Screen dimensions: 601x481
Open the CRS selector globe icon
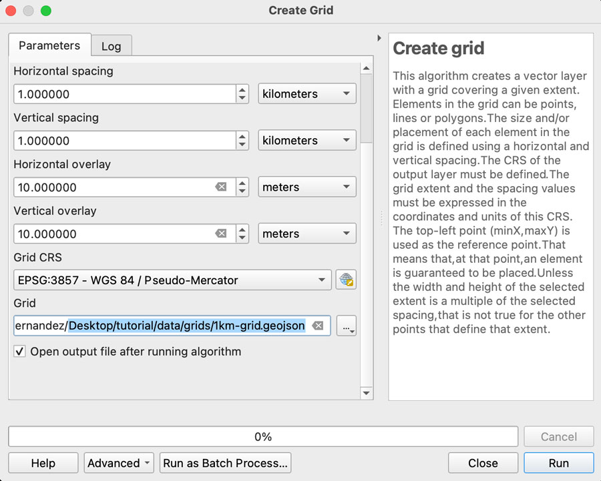[346, 280]
